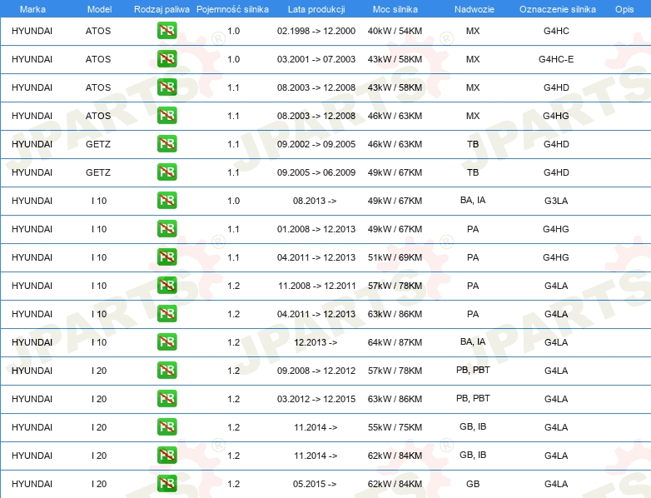Click the Nadwozie column header
The image size is (651, 498).
475,9
